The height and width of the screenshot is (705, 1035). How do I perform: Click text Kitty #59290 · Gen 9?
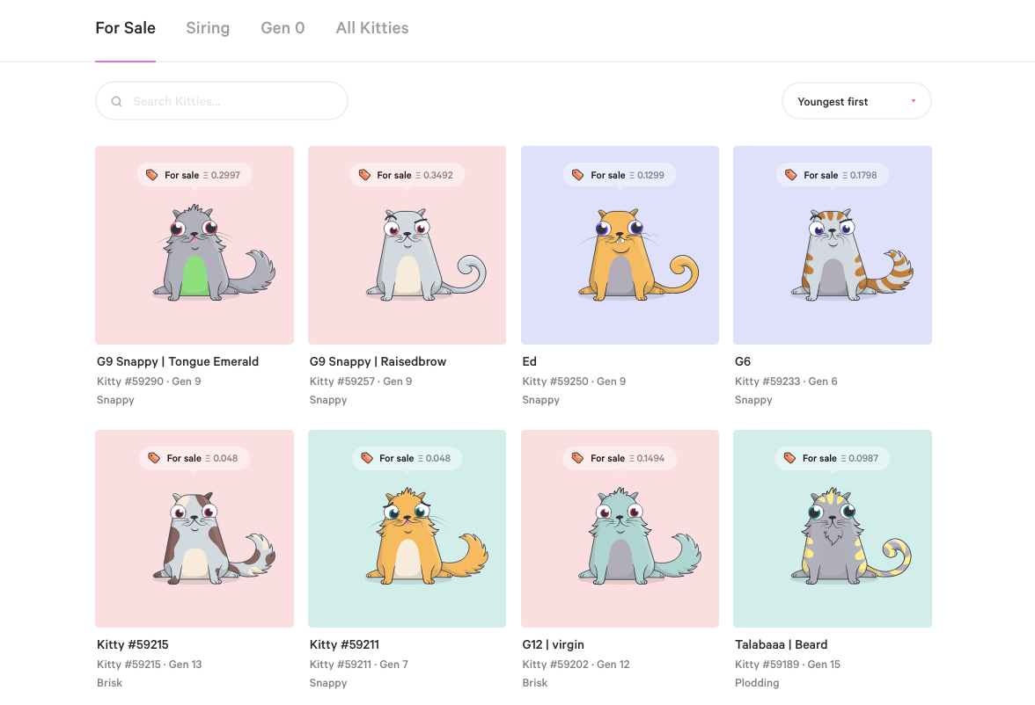(149, 382)
